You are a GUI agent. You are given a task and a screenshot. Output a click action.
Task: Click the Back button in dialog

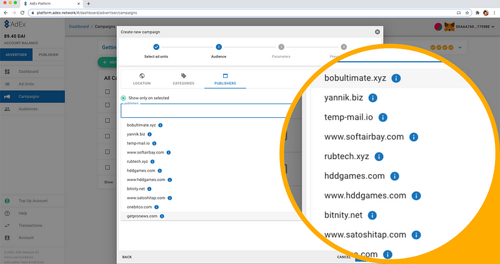click(127, 257)
